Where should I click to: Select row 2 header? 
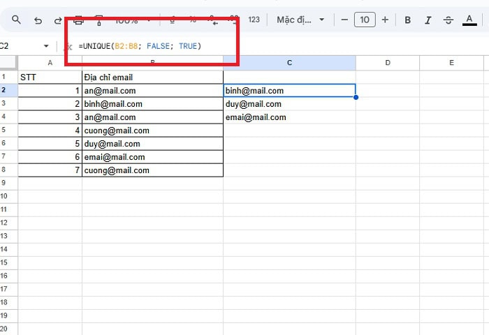tap(8, 90)
